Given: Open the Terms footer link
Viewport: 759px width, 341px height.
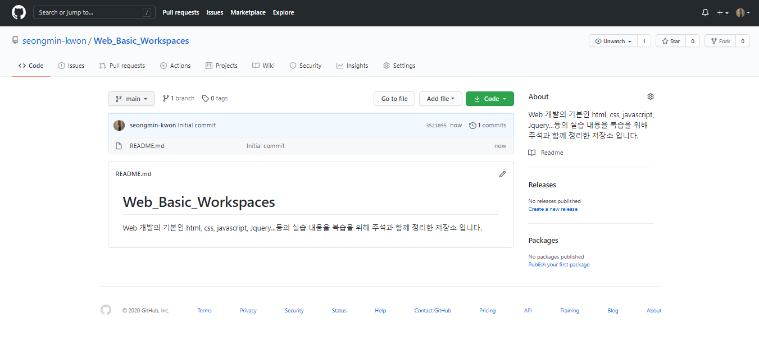Looking at the screenshot, I should click(x=204, y=311).
